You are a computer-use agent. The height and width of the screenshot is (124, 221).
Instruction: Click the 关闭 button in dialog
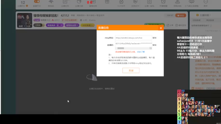[131, 71]
